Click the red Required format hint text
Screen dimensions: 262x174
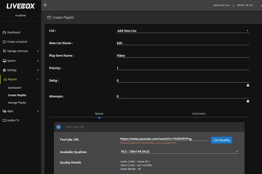148,143
